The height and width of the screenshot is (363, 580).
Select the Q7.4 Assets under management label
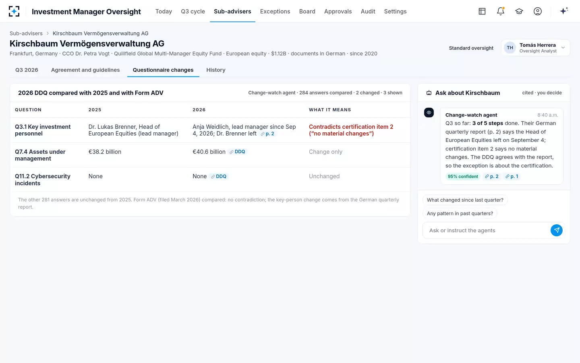click(x=40, y=155)
